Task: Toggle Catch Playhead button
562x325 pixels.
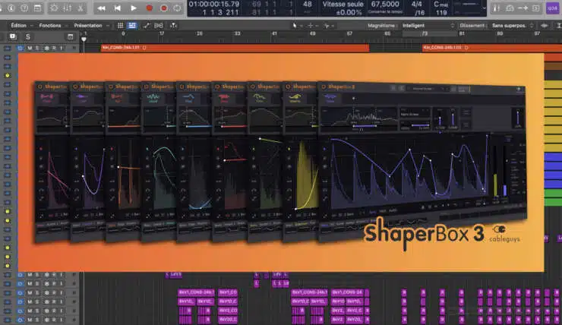Action: coord(173,26)
